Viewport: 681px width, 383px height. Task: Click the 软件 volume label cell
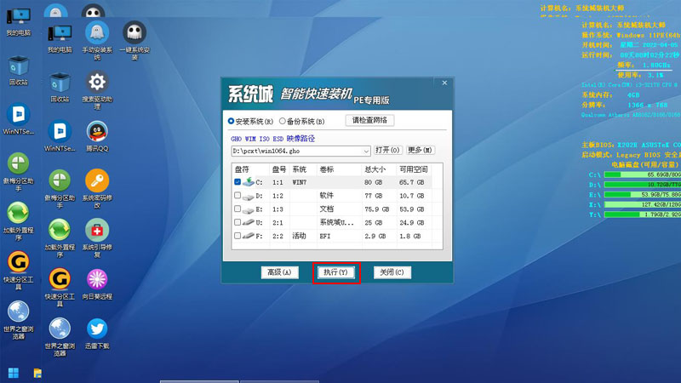[327, 196]
